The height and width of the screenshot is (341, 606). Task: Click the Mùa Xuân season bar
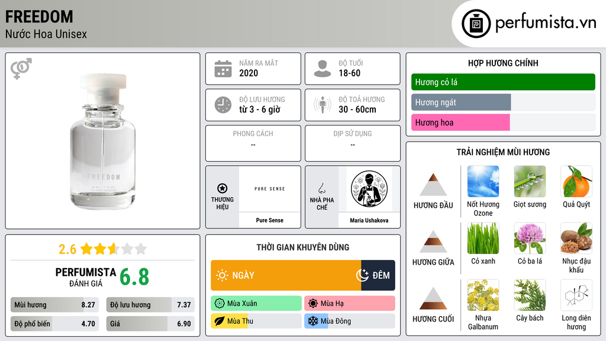click(x=256, y=304)
